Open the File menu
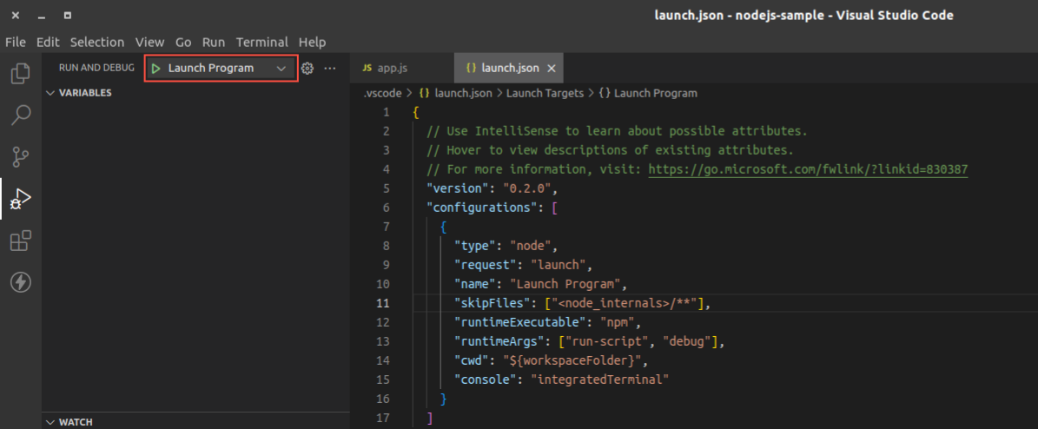The width and height of the screenshot is (1038, 429). coord(16,42)
